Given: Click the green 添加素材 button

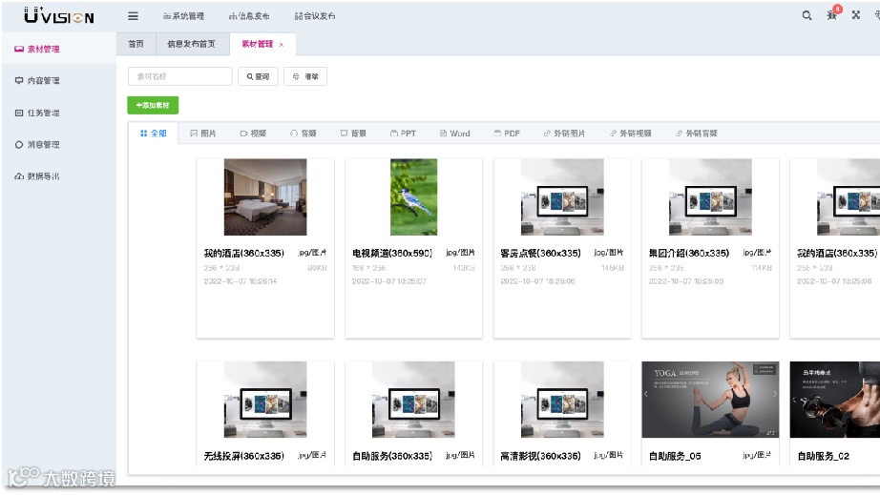Looking at the screenshot, I should (x=153, y=105).
